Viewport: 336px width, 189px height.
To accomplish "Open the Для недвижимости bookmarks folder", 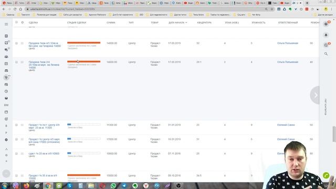I will (x=156, y=15).
